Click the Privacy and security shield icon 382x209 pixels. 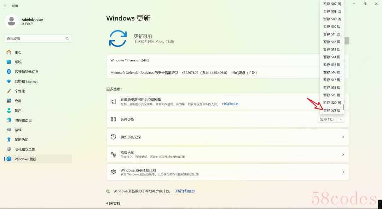pos(9,149)
